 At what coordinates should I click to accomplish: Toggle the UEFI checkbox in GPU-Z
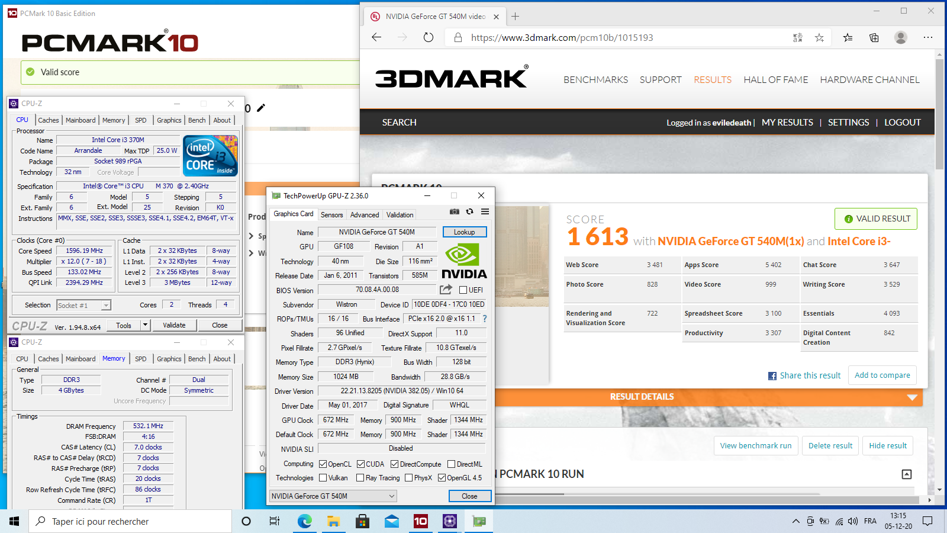[x=463, y=290]
